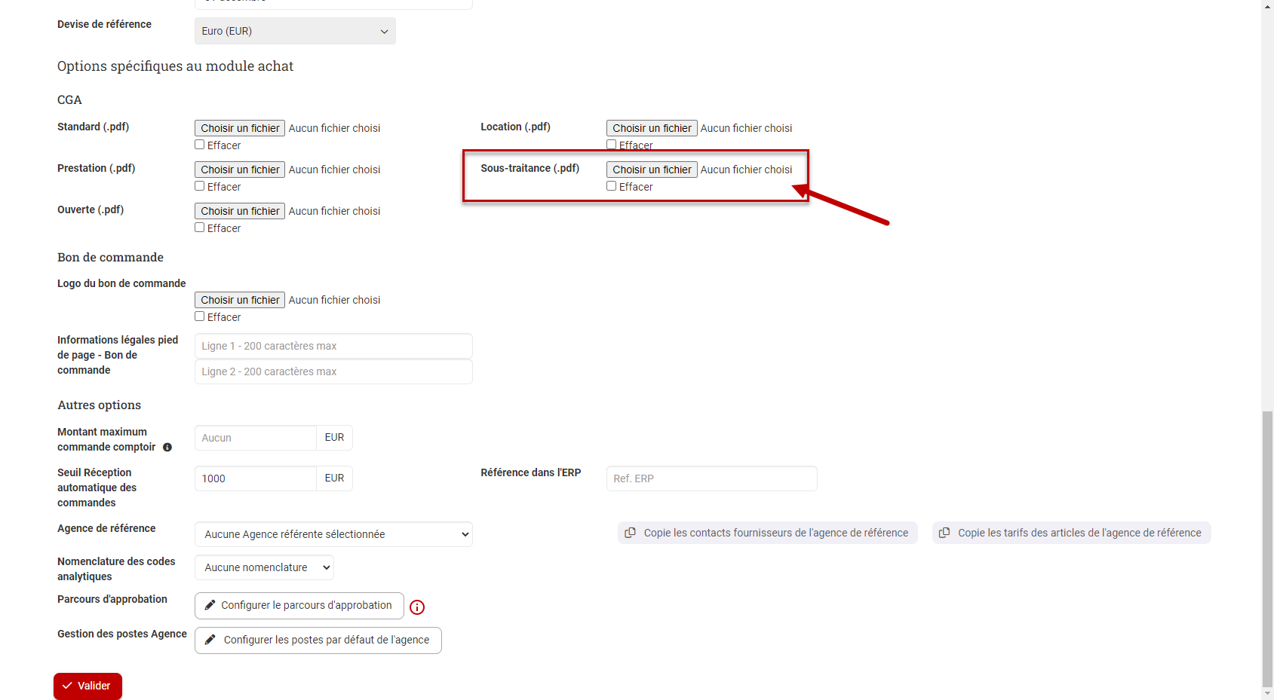Choose a file for Location (.pdf)
Screen dimensions: 1274x700
point(652,128)
